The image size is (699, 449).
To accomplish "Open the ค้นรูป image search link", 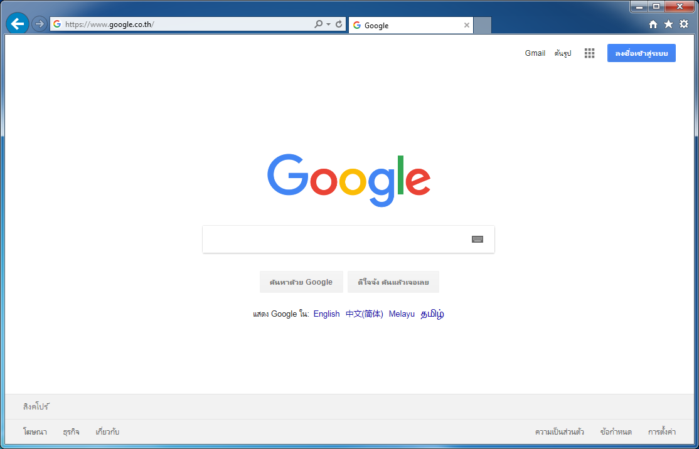I will pos(563,53).
